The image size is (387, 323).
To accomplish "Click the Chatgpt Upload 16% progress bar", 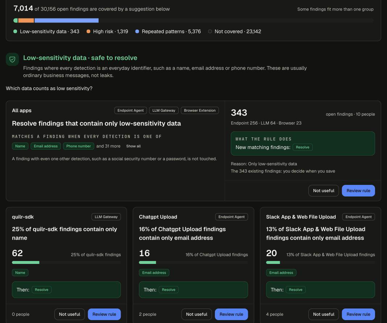I will pos(193,262).
